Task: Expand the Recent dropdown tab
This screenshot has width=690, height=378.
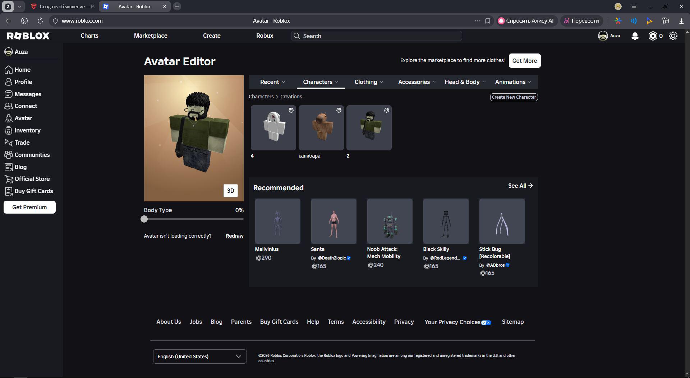Action: [x=273, y=82]
